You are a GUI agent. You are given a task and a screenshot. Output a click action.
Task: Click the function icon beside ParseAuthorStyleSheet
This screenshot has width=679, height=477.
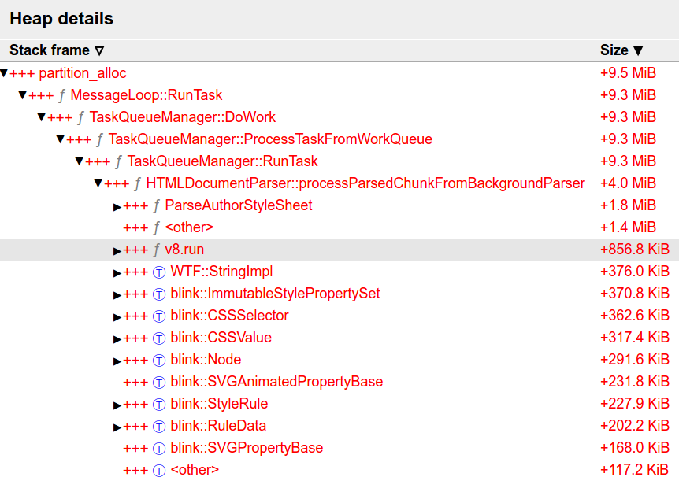[x=156, y=205]
